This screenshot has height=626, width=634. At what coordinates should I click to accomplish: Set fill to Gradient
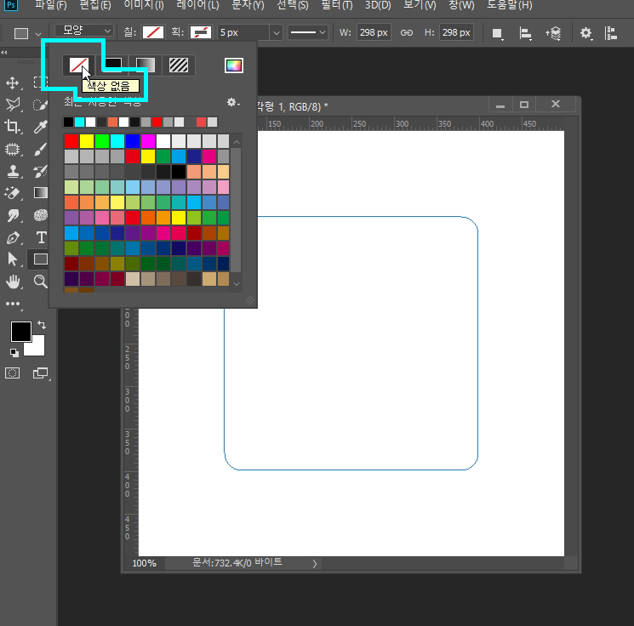[146, 65]
